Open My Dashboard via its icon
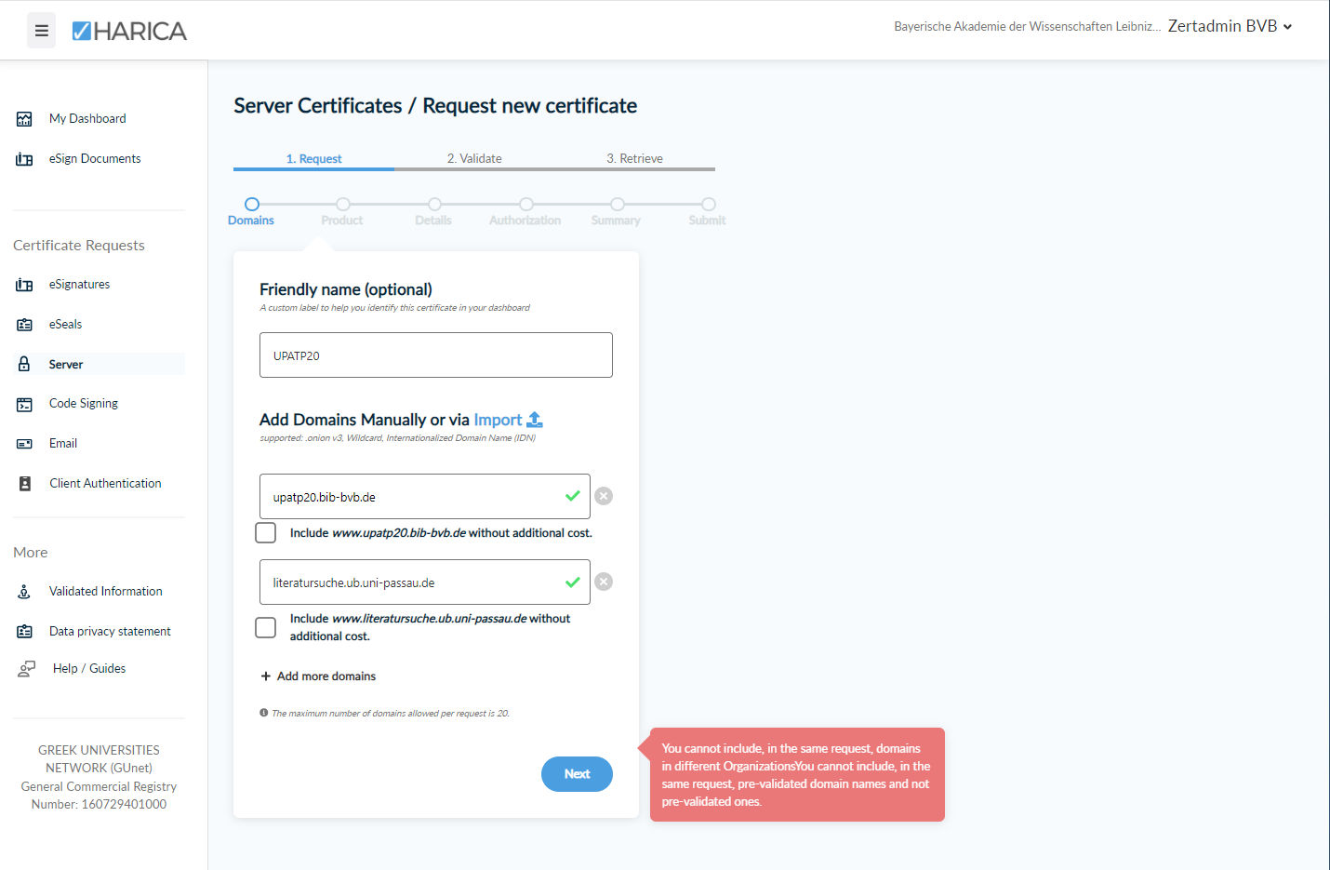The width and height of the screenshot is (1330, 870). pos(25,119)
